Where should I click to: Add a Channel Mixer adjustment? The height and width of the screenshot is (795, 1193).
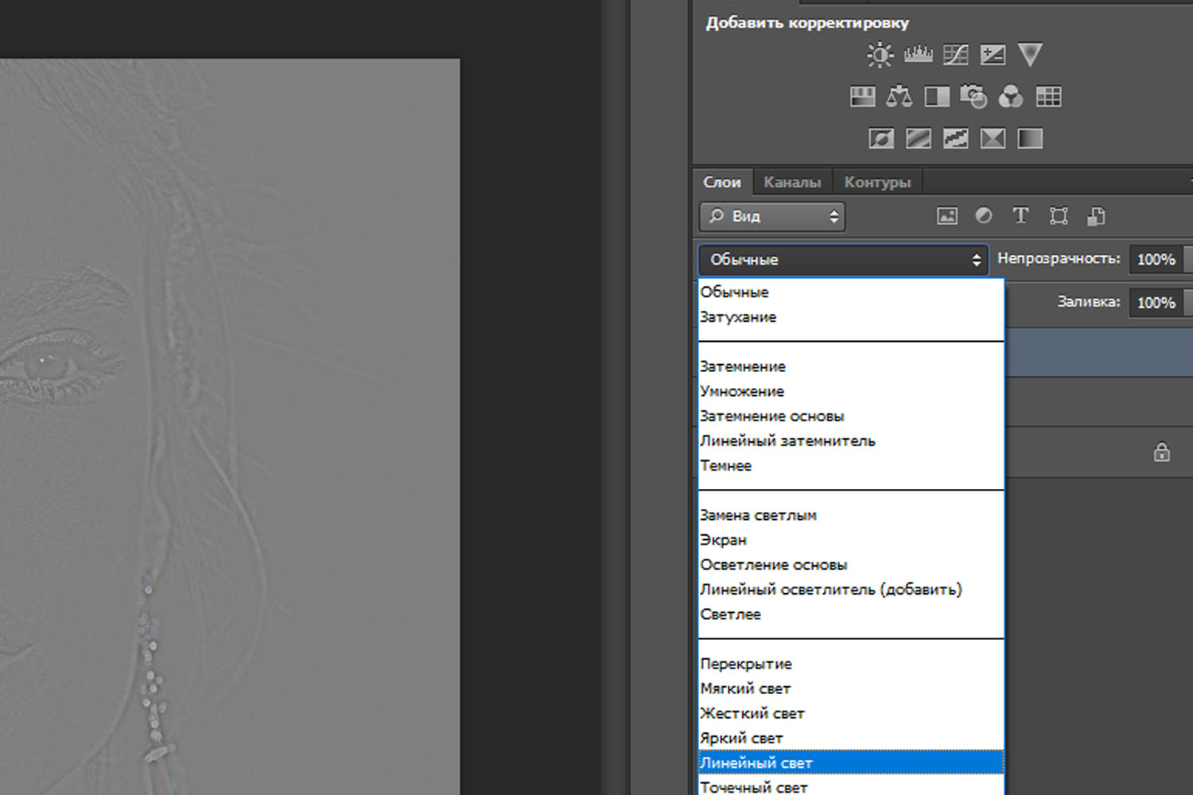(1011, 97)
